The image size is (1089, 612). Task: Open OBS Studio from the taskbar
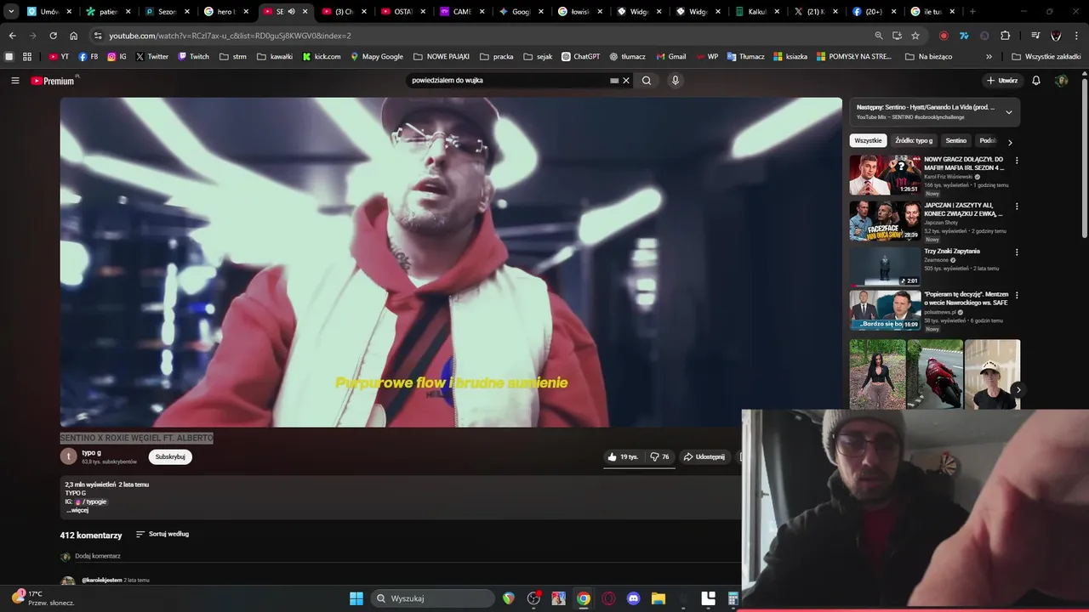[533, 598]
